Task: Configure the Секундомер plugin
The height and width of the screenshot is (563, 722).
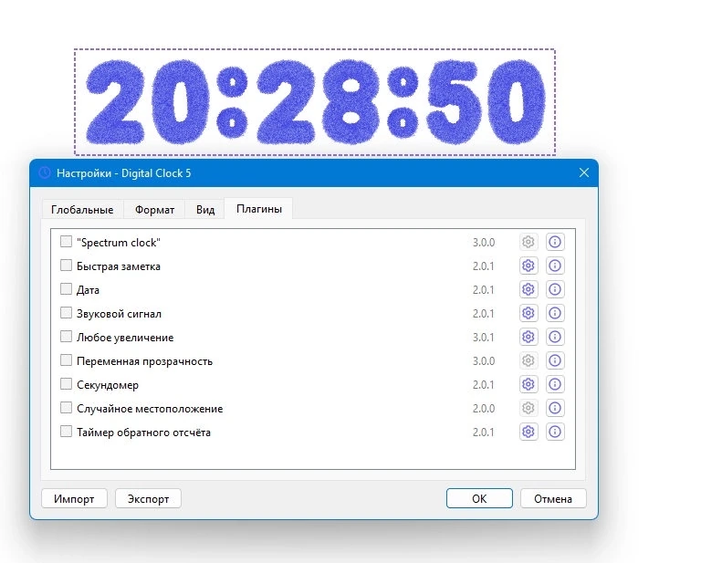Action: [x=528, y=384]
